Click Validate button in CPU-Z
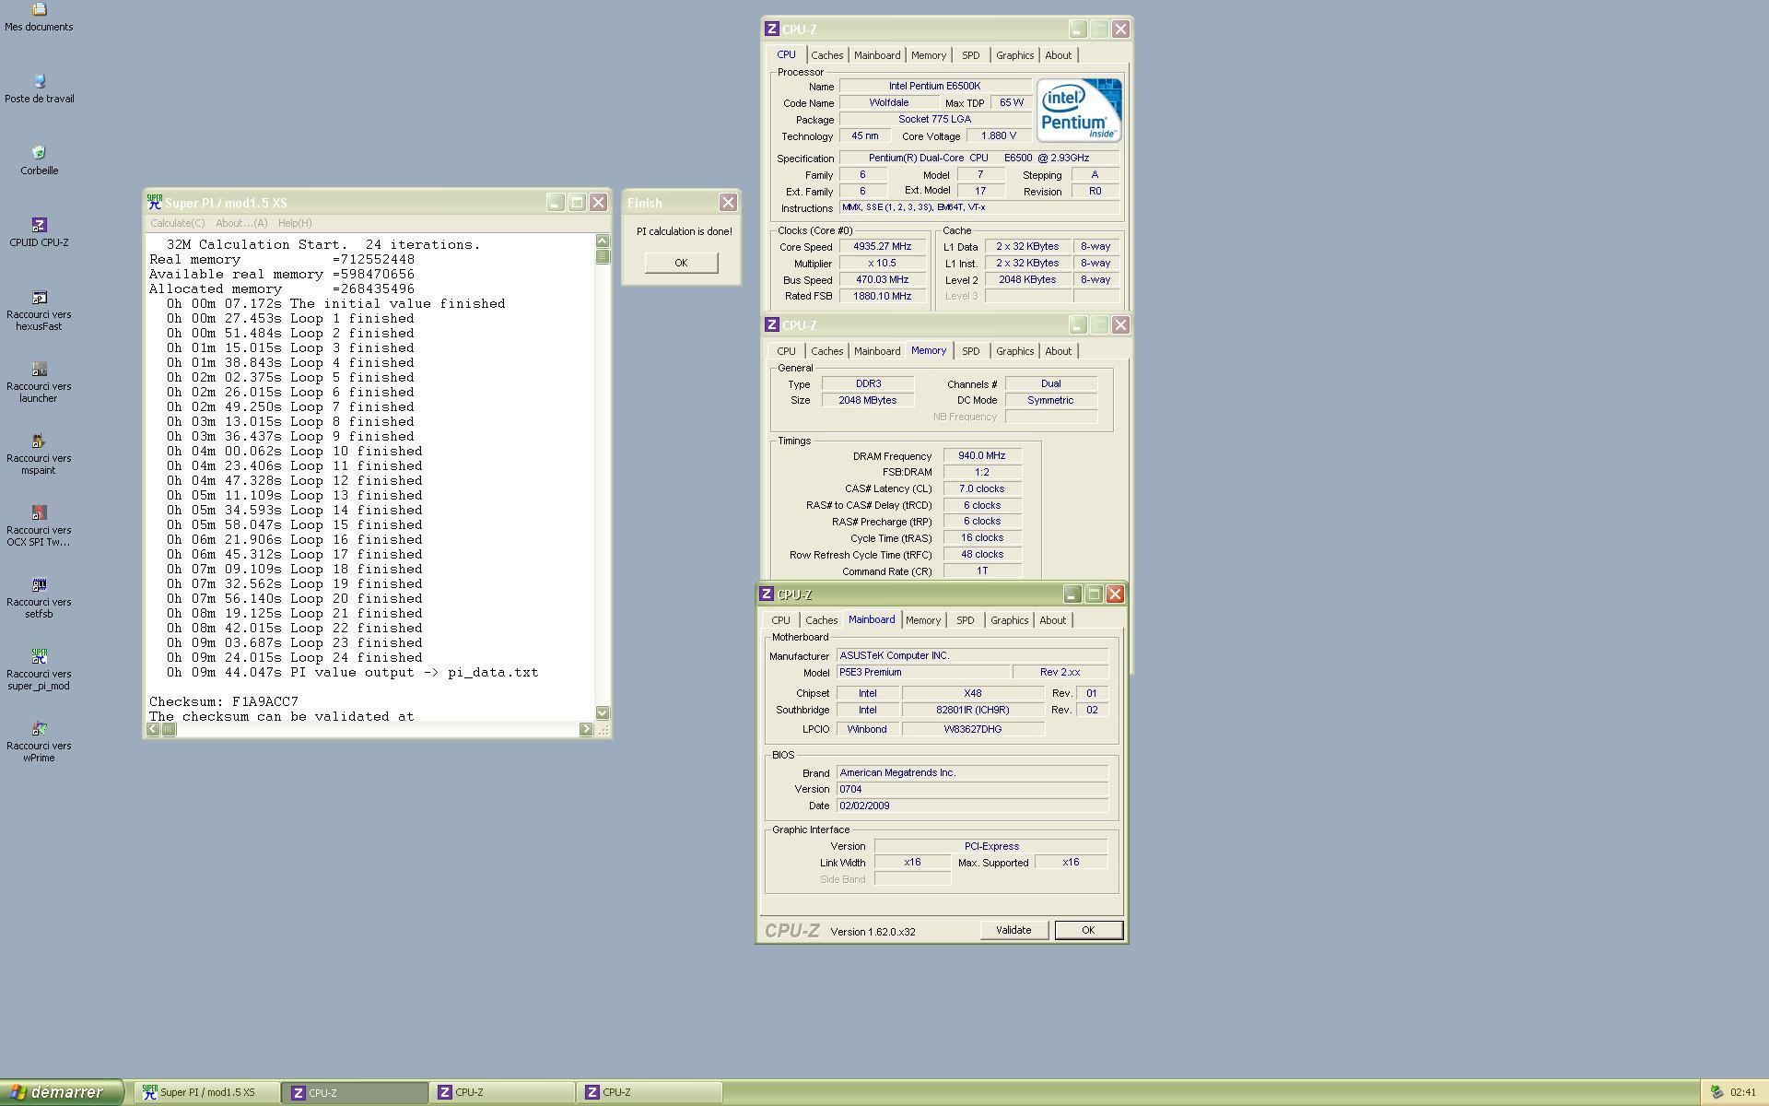 pos(1013,930)
